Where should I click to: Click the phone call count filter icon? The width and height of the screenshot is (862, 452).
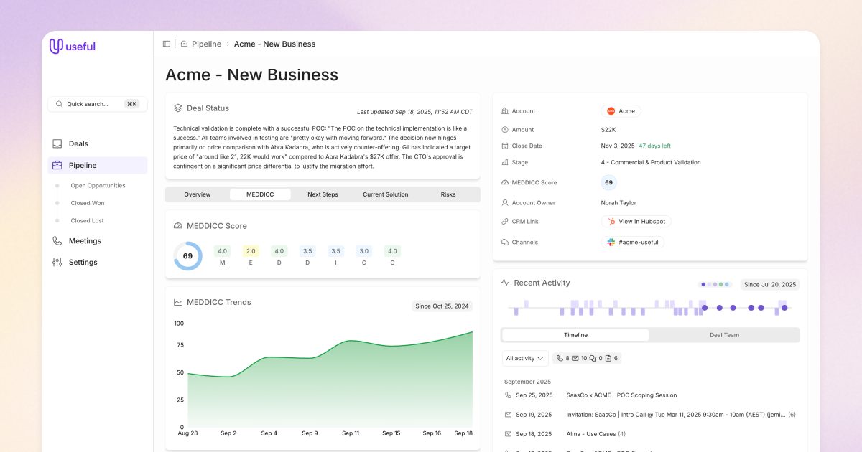point(560,358)
